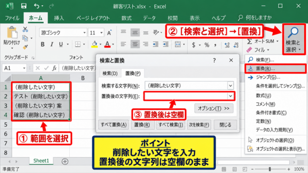Toggle Bold formatting
The width and height of the screenshot is (308, 173).
tap(42, 45)
